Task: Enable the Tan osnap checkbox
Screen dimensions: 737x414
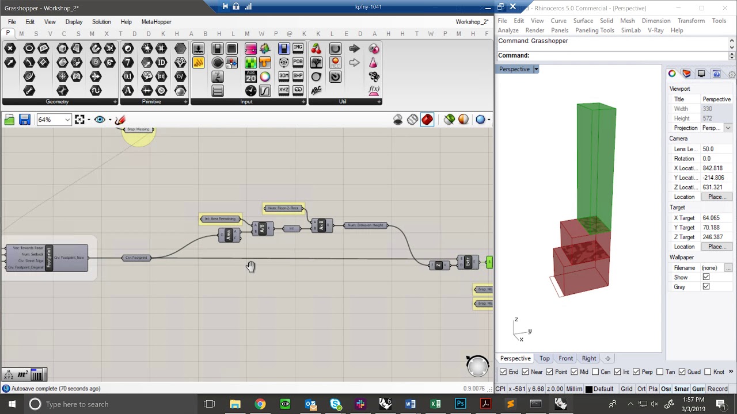Action: (660, 372)
